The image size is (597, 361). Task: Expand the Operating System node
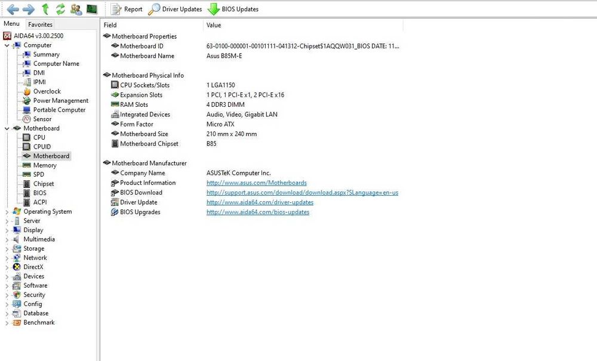pyautogui.click(x=7, y=212)
